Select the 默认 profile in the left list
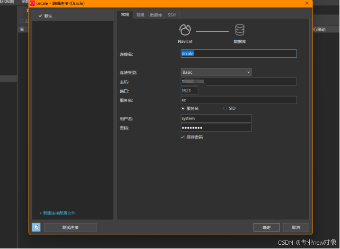Image resolution: width=340 pixels, height=249 pixels. [x=73, y=16]
